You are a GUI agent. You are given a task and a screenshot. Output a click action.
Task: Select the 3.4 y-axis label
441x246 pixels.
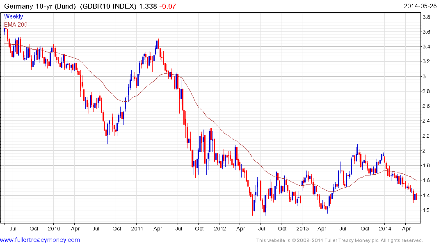[426, 47]
